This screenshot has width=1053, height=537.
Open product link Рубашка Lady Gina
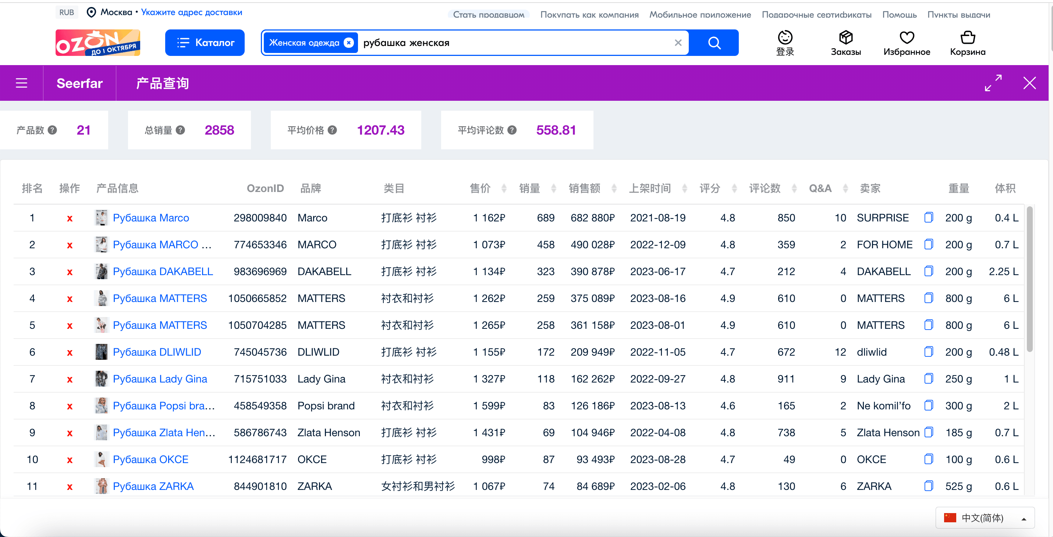pyautogui.click(x=160, y=379)
